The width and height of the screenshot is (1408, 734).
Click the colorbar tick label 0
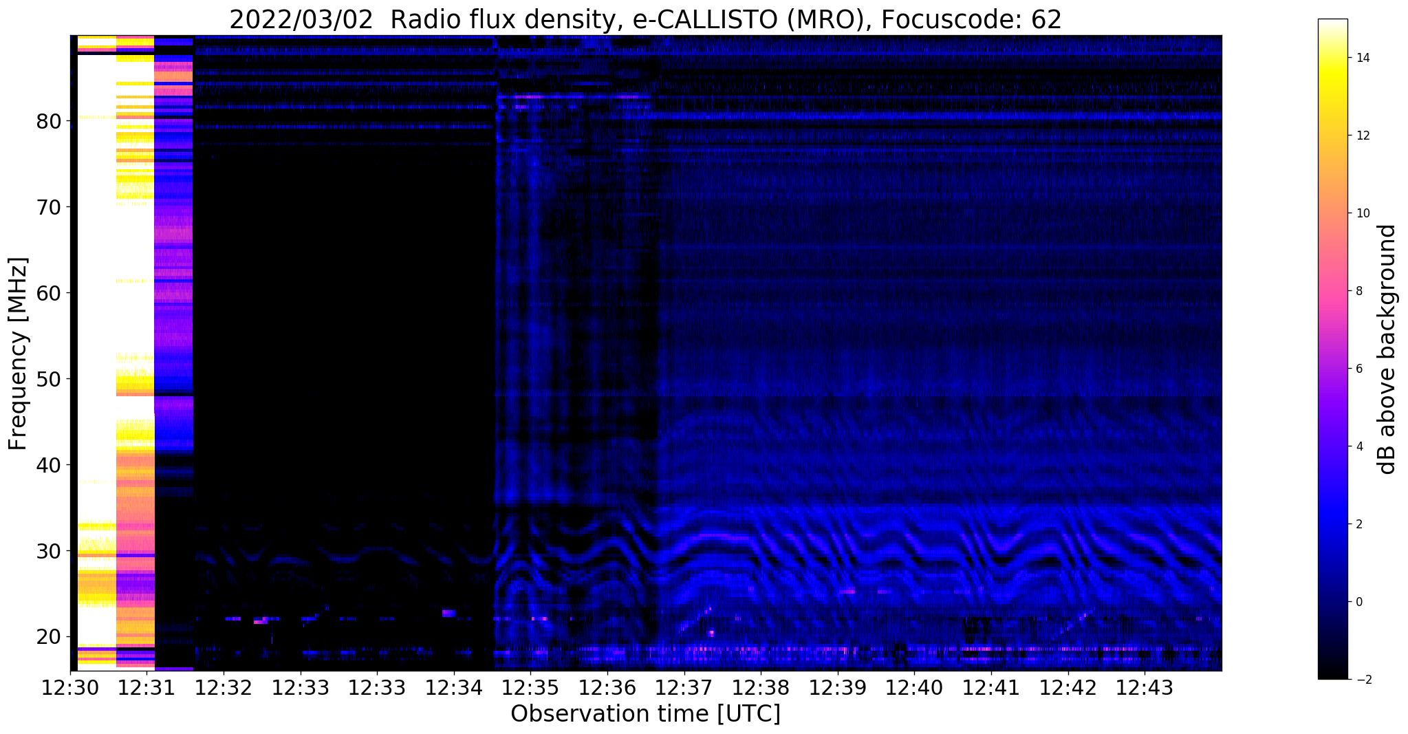pyautogui.click(x=1358, y=602)
